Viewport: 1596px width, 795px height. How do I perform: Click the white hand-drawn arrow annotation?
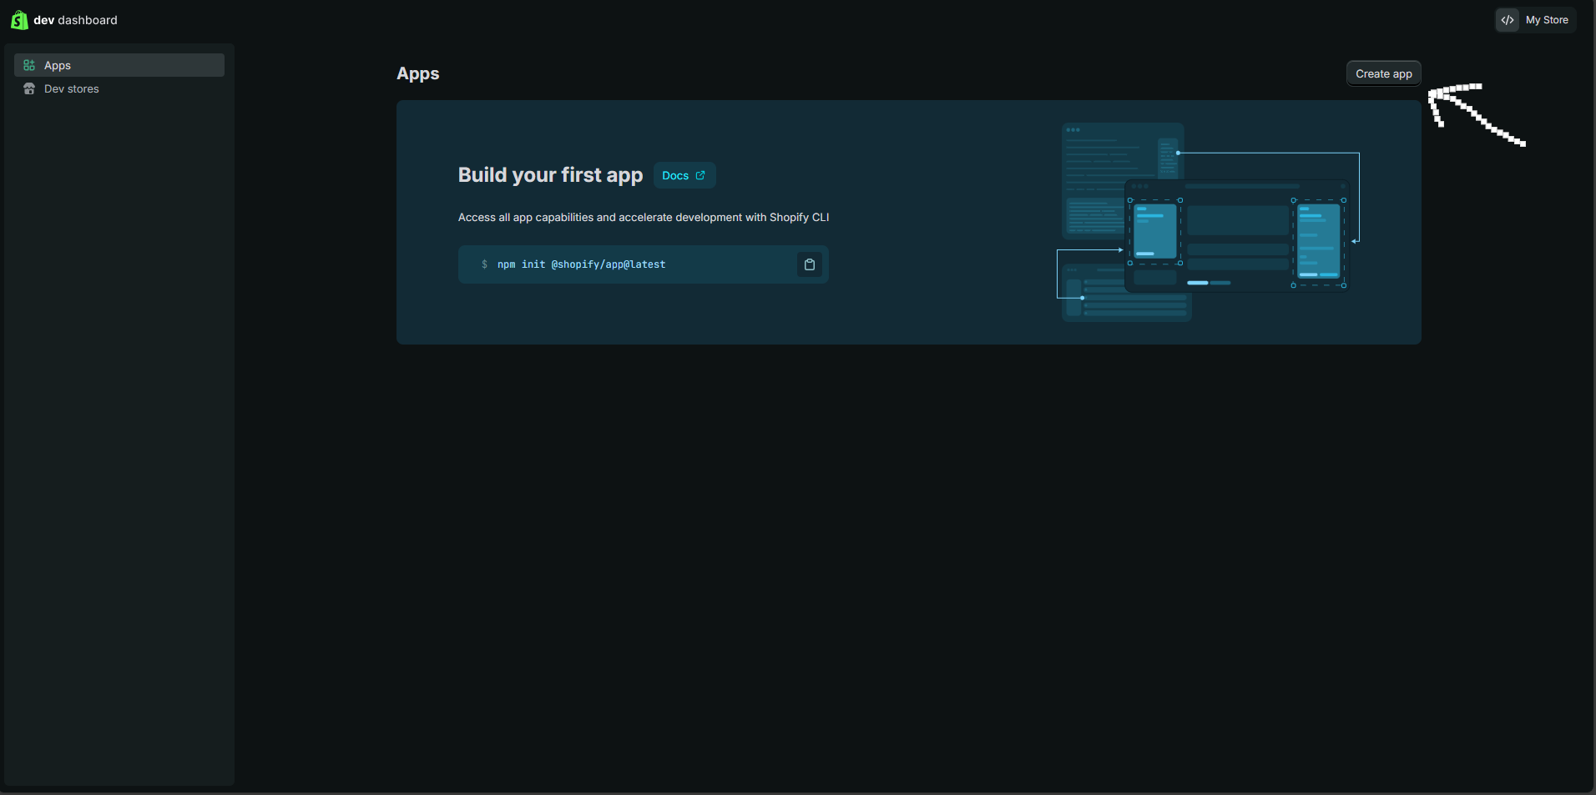[1473, 113]
